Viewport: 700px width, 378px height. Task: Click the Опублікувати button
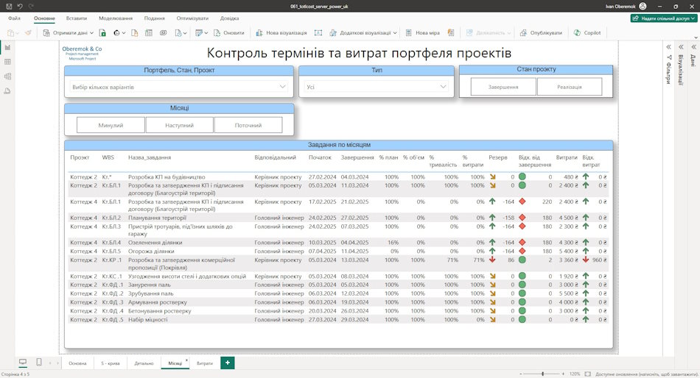tap(541, 33)
